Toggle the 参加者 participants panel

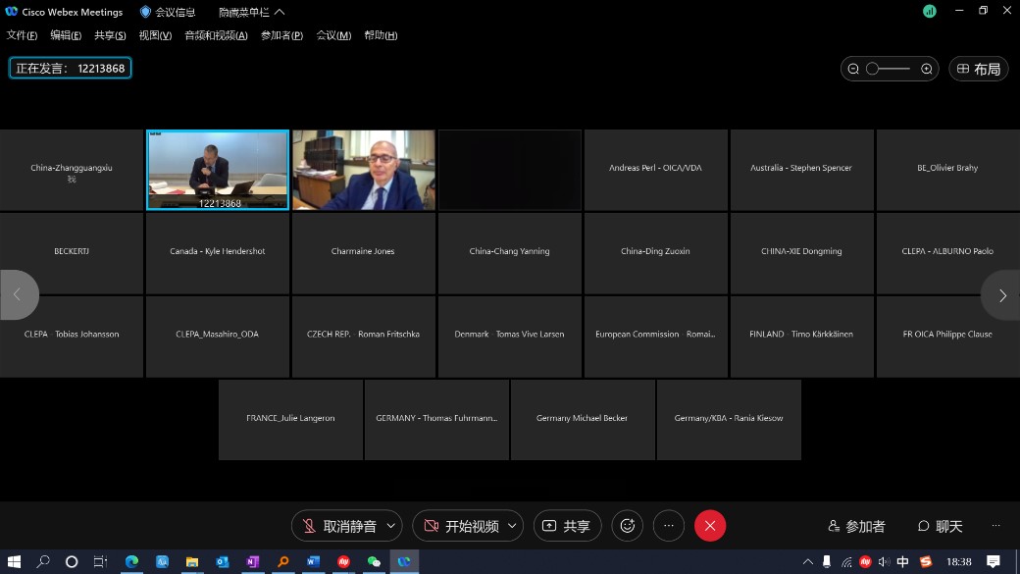(856, 526)
